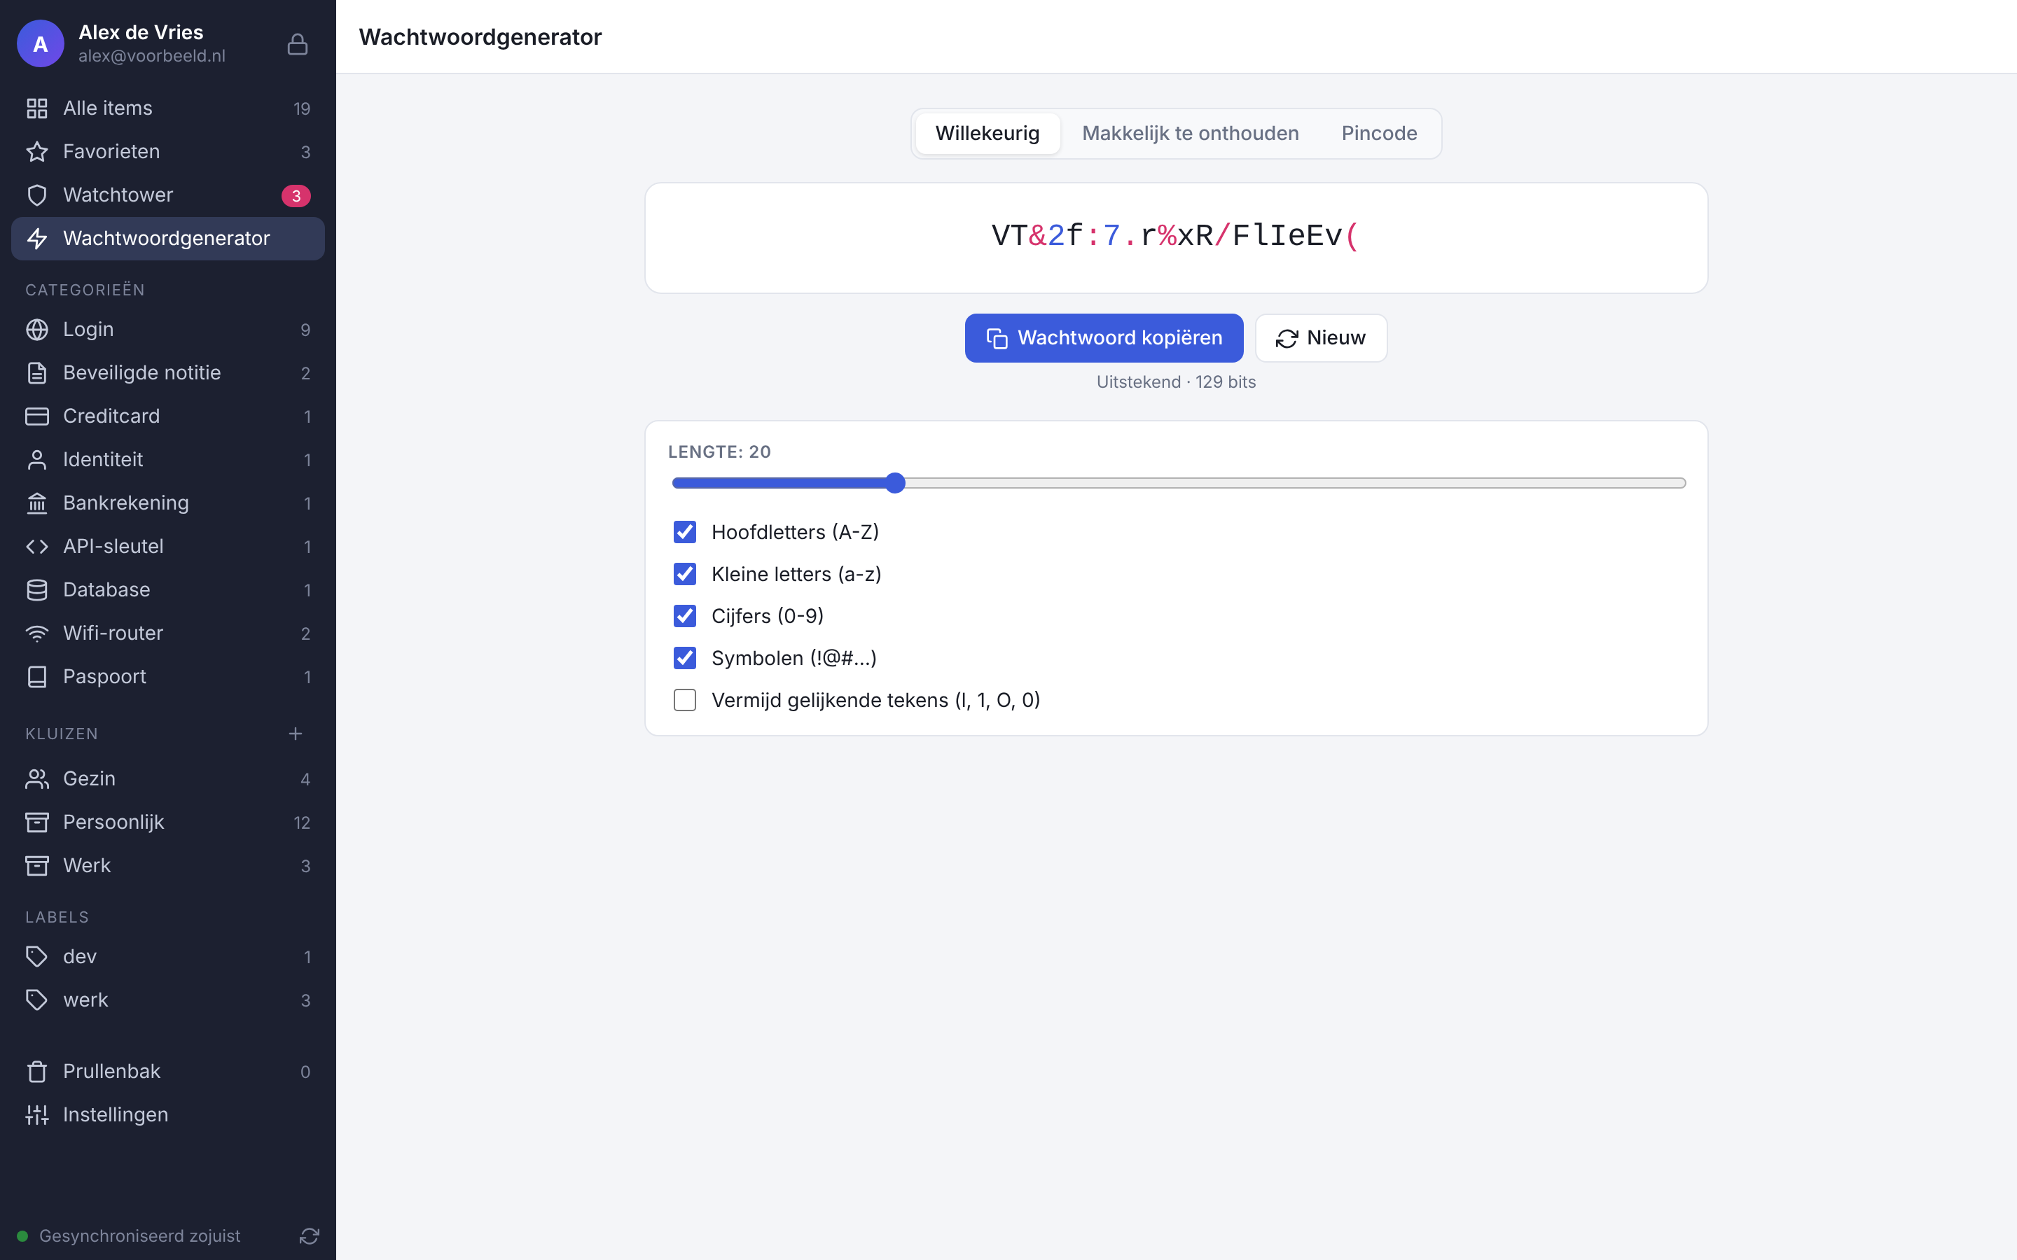Click the Wachtwoord kopiëren button

point(1104,337)
